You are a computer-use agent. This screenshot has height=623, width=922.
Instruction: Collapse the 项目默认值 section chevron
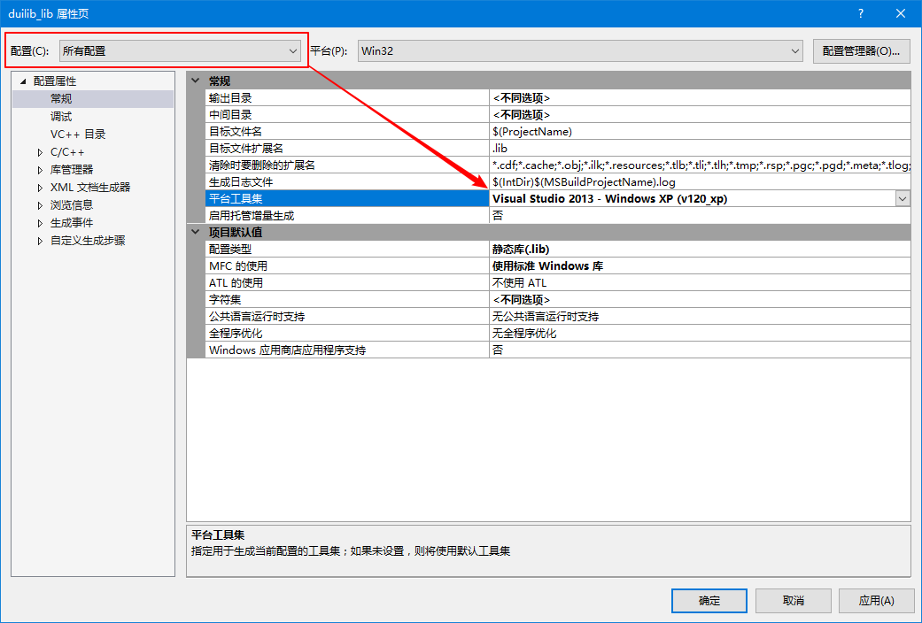[196, 232]
